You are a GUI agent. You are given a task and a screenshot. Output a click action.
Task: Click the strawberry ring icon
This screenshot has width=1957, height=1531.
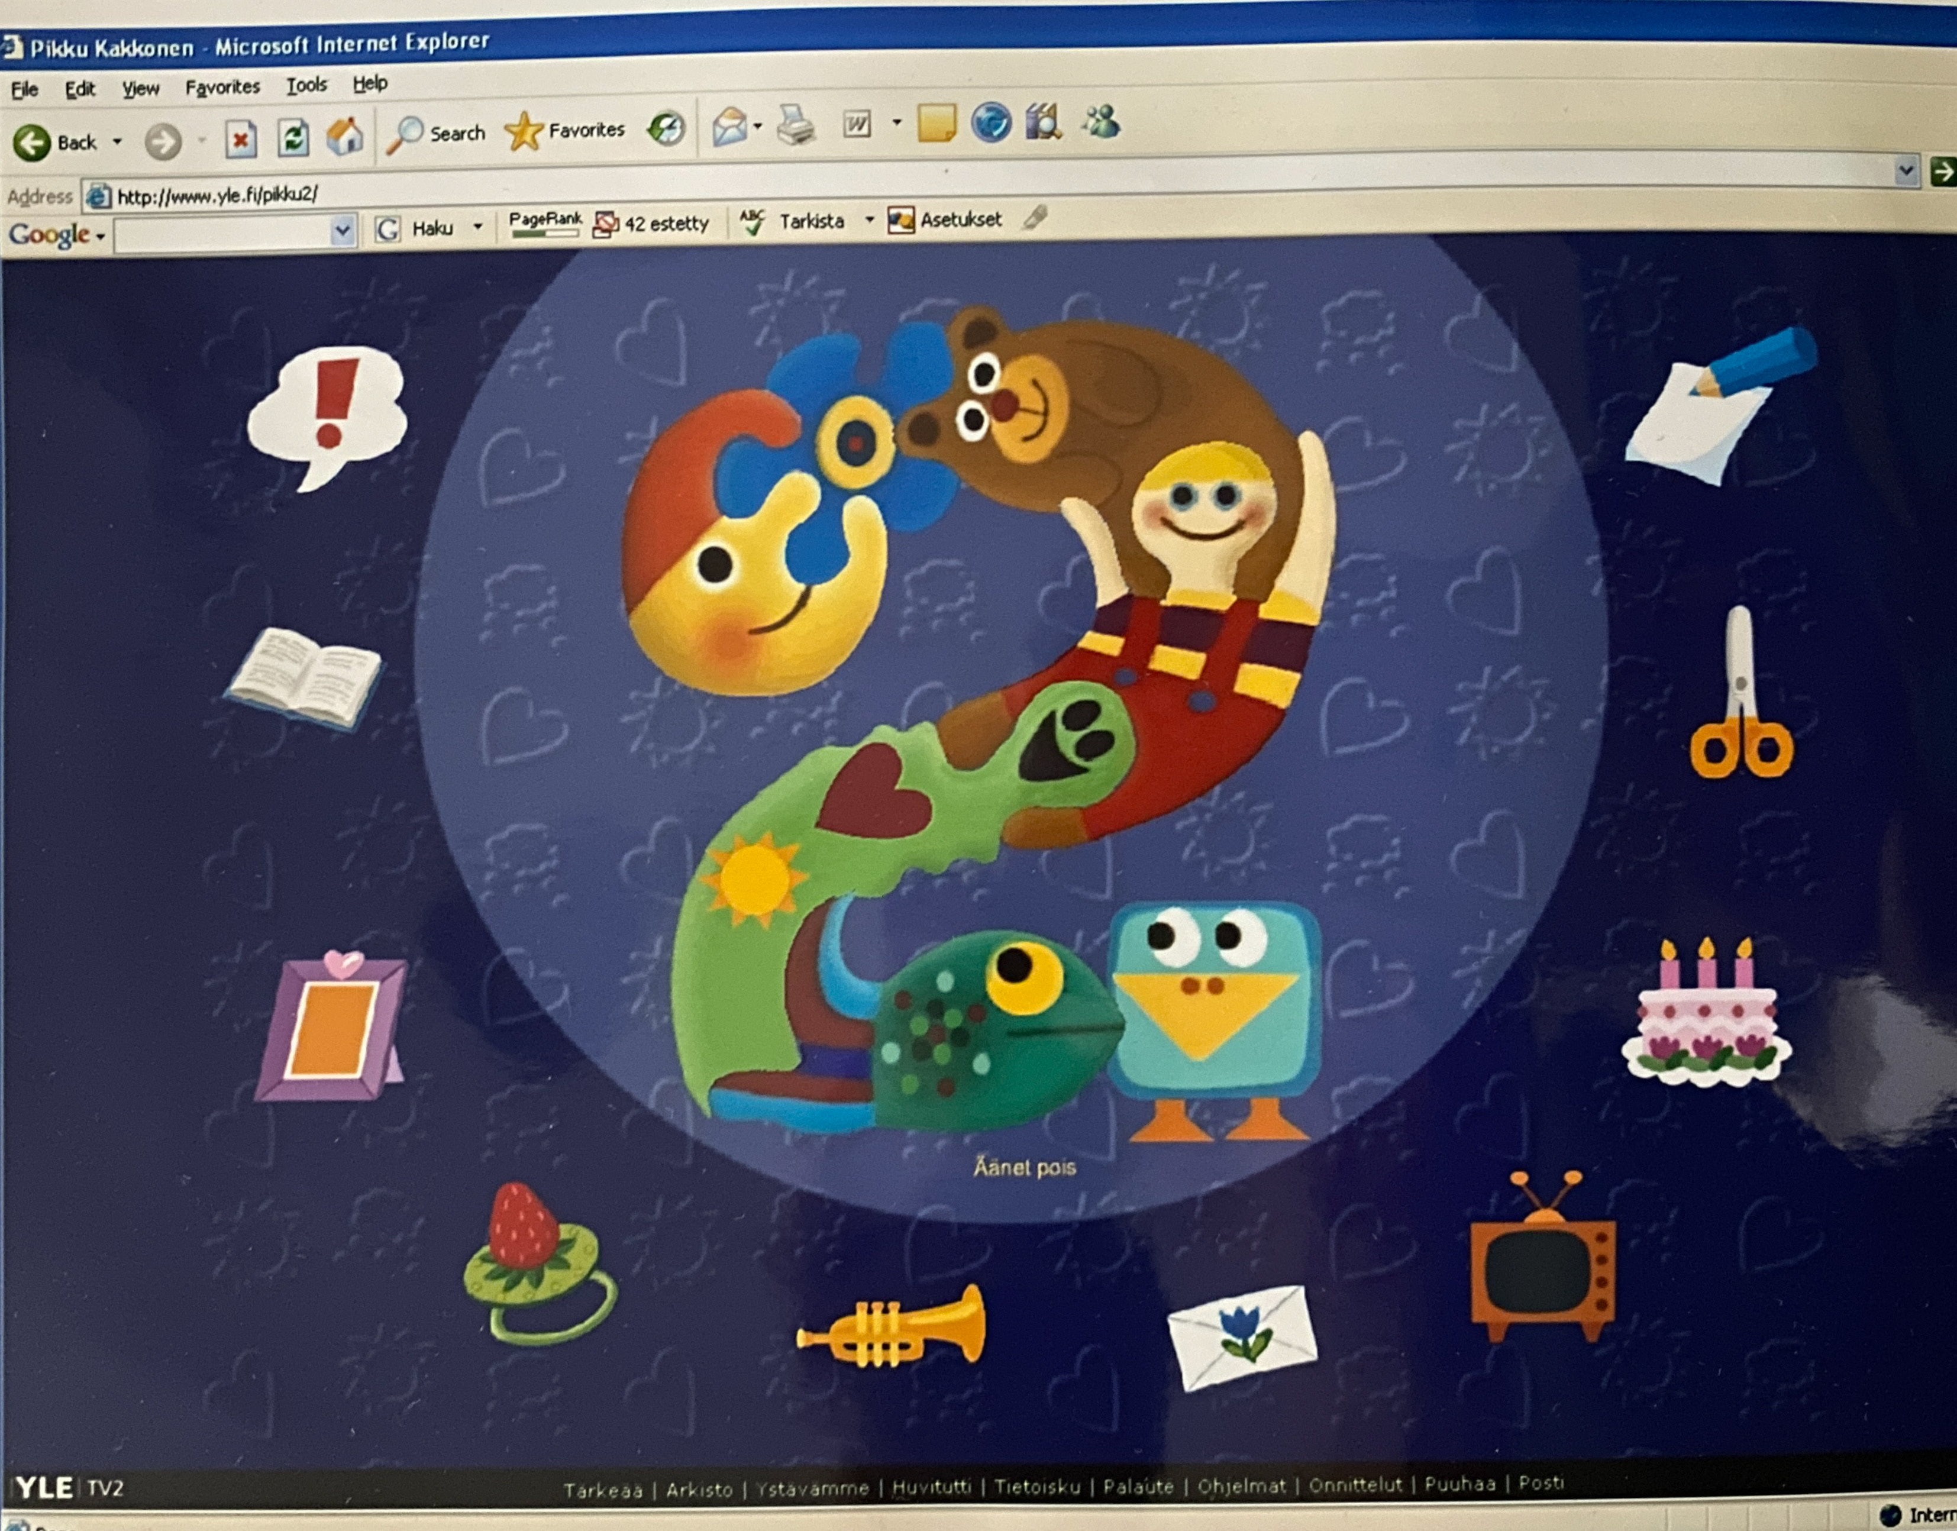[x=541, y=1265]
